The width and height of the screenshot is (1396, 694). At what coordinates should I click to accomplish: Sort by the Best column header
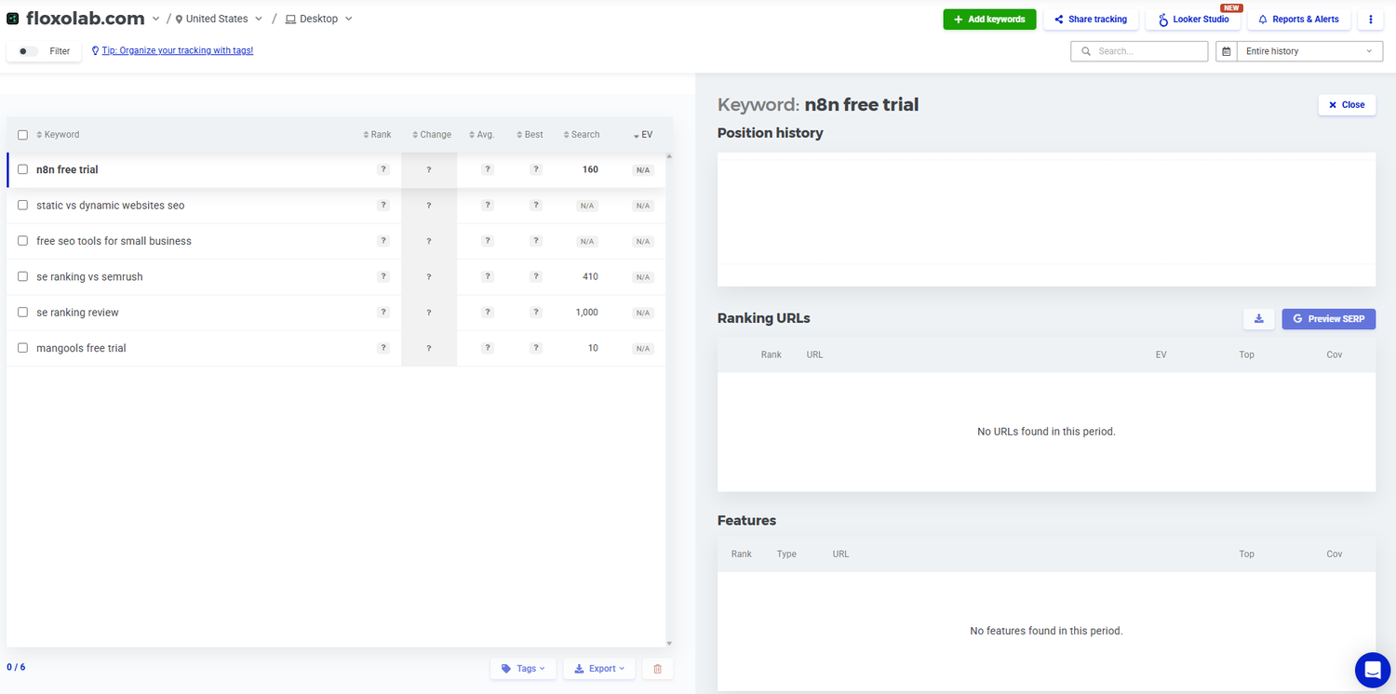coord(530,135)
